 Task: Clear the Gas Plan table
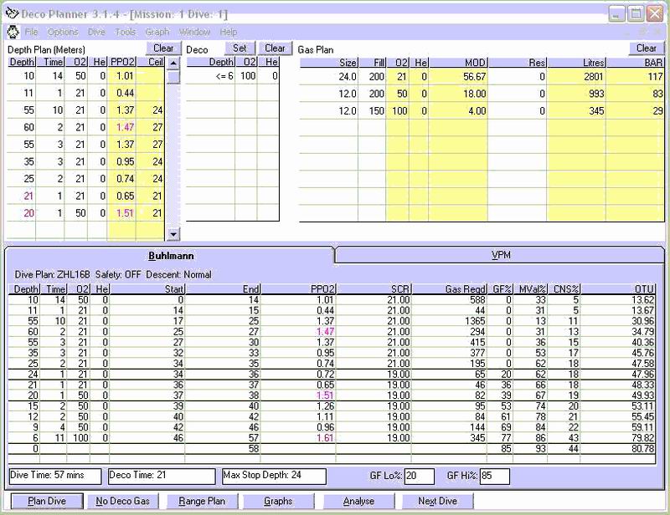point(646,48)
